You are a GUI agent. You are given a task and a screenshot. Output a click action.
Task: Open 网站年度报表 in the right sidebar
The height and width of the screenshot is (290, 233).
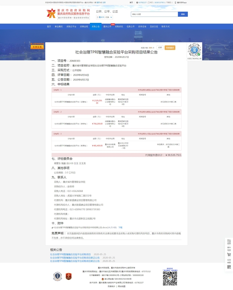coord(229,242)
